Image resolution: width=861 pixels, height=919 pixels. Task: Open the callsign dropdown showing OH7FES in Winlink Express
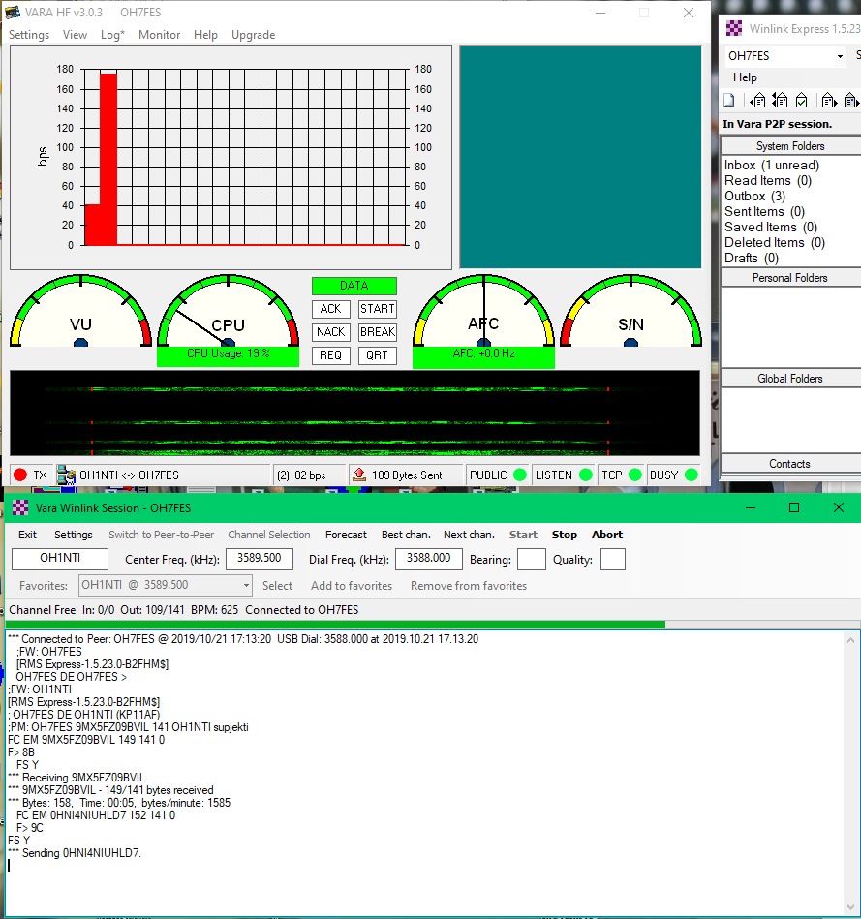click(x=840, y=56)
